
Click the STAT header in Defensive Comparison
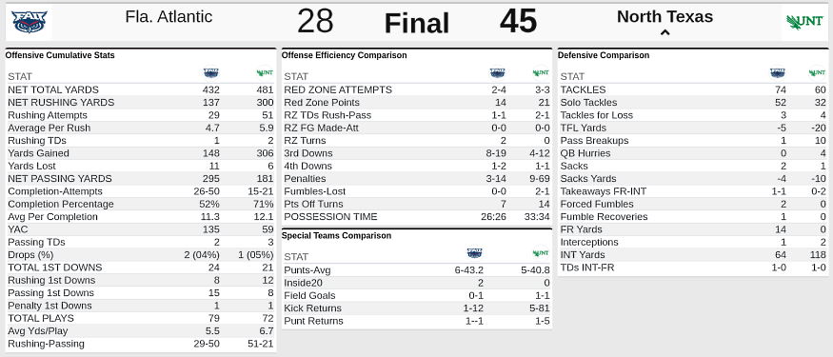pyautogui.click(x=573, y=76)
